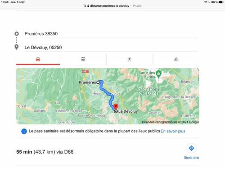Select the car driving mode tab
Screen dimensions: 225x169
[x=38, y=59]
